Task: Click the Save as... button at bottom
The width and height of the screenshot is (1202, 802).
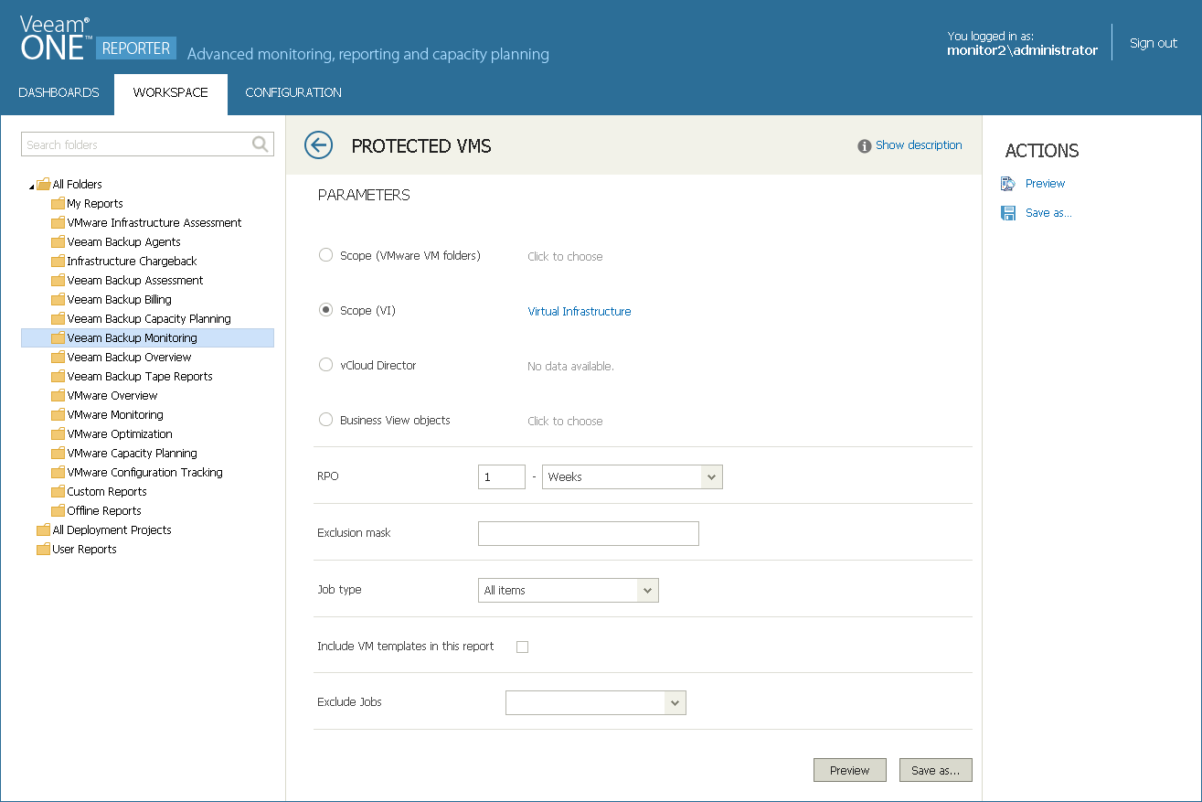Action: [936, 770]
